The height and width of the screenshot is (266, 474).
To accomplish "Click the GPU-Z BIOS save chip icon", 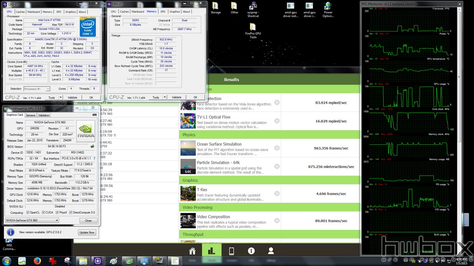I will pos(92,146).
